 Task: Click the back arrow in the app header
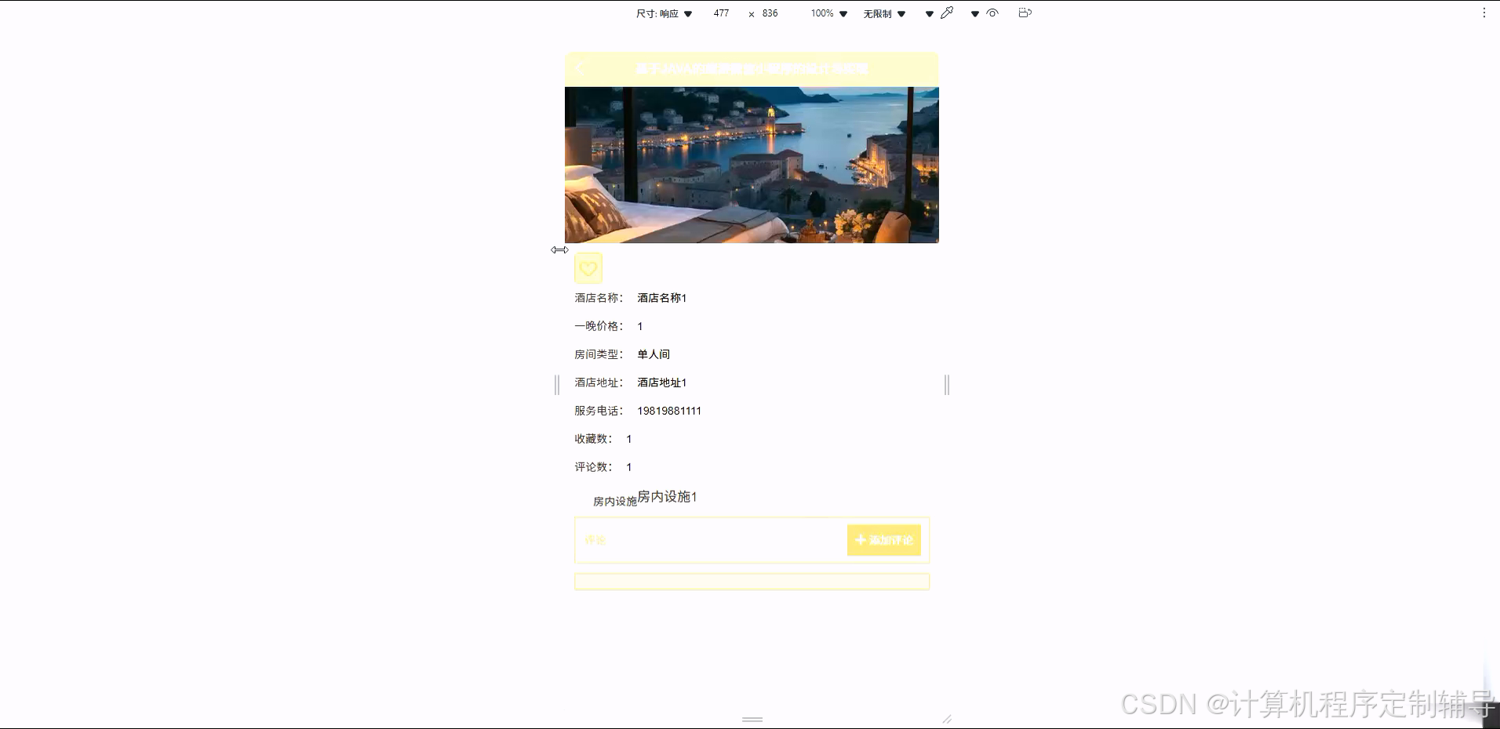click(x=580, y=69)
